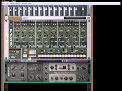Select Redrum drum channel 1
The height and width of the screenshot is (91, 122).
(18, 47)
